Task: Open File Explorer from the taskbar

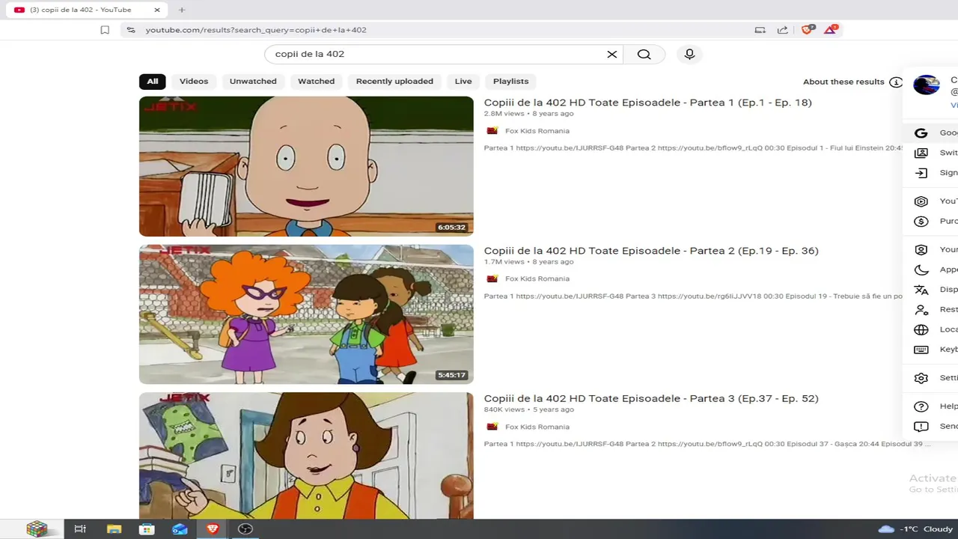Action: click(113, 529)
